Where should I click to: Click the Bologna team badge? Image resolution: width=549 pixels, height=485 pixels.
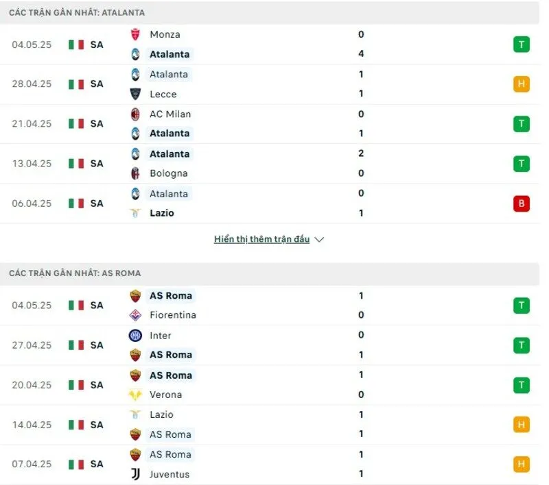tap(136, 173)
